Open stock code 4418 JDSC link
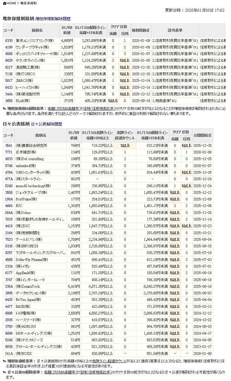This screenshot has width=231, height=381. click(9, 226)
